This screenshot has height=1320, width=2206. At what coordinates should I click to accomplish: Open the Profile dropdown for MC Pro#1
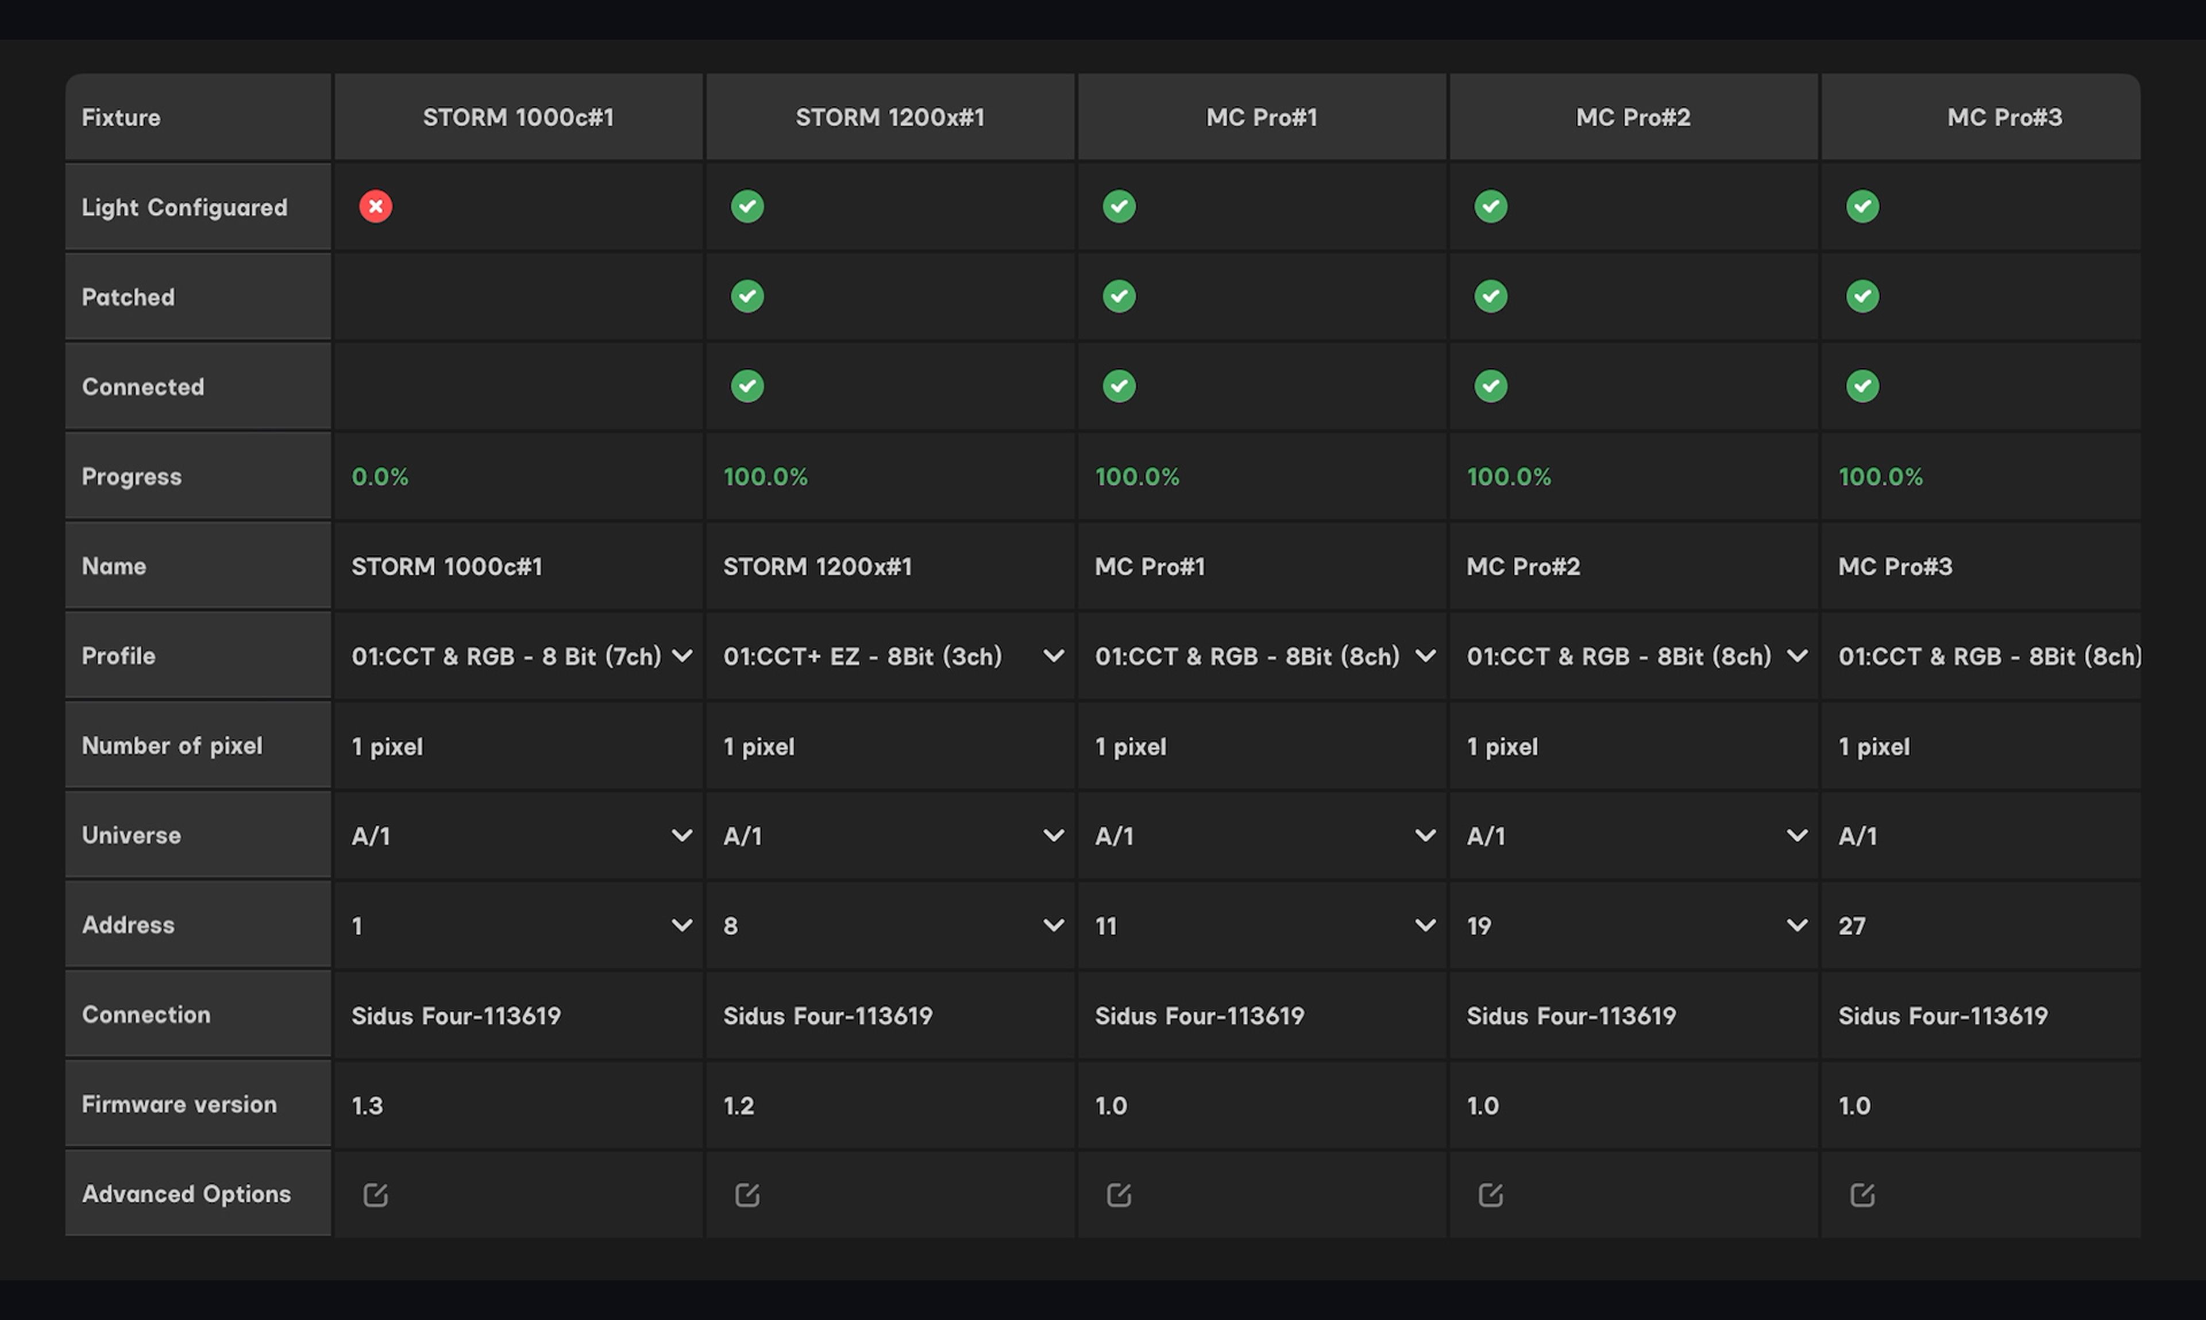[1425, 657]
